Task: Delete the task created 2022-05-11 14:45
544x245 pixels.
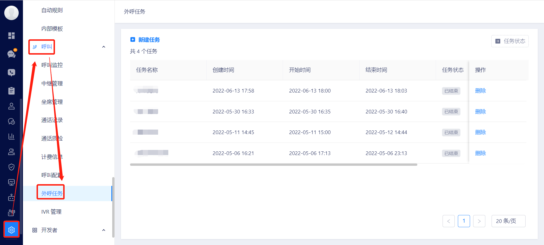Action: [x=481, y=132]
